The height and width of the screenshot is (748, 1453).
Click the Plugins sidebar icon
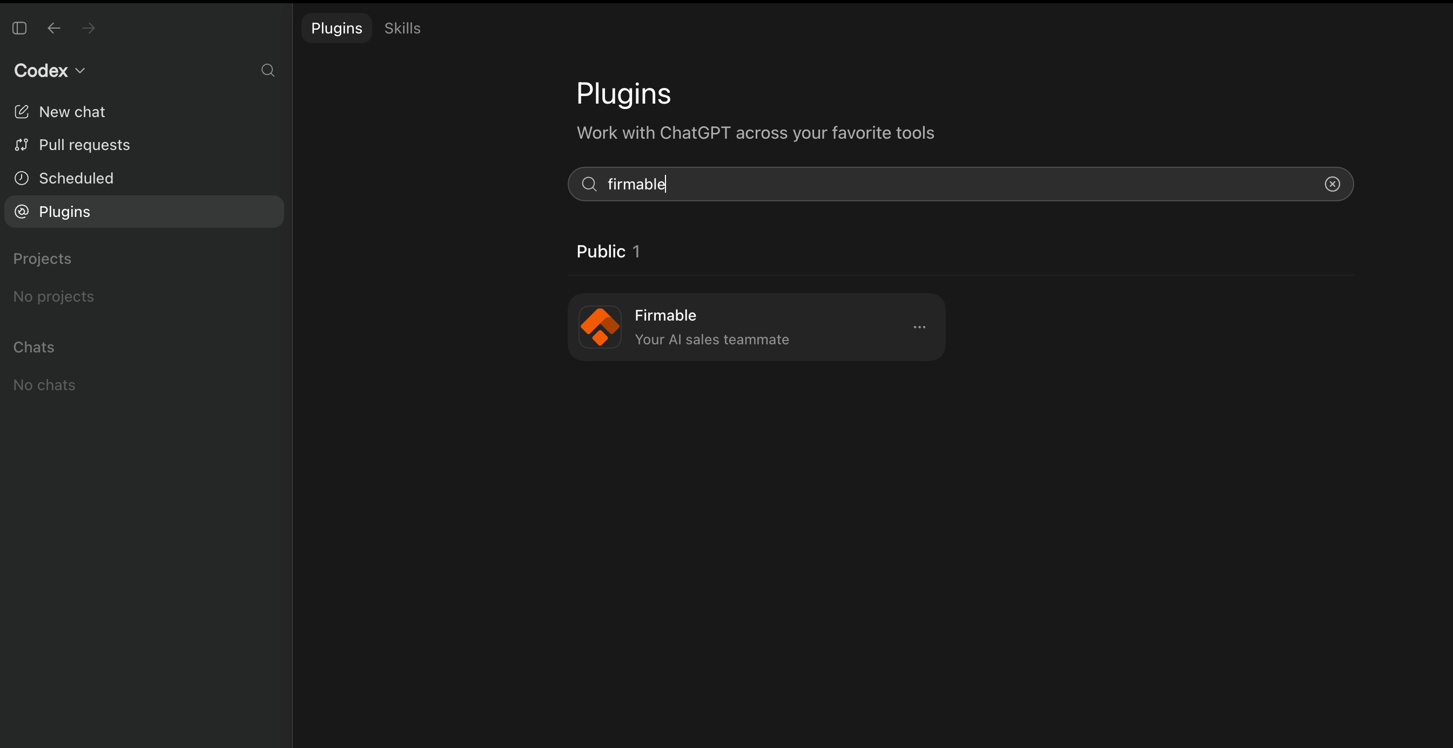click(22, 212)
